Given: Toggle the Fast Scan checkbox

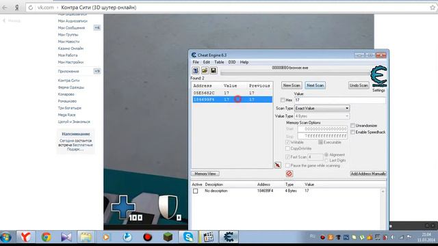Looking at the screenshot, I should [287, 157].
